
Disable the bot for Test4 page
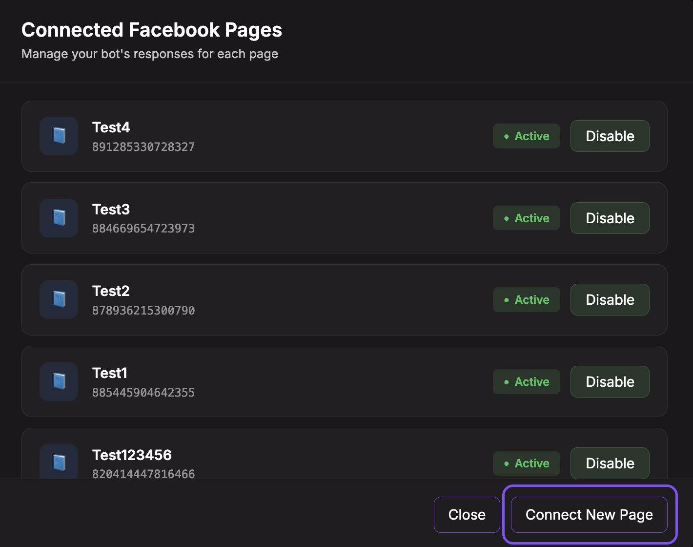tap(610, 136)
